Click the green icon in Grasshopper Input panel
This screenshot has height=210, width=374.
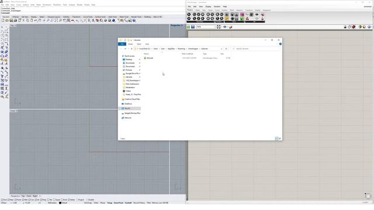[242, 19]
